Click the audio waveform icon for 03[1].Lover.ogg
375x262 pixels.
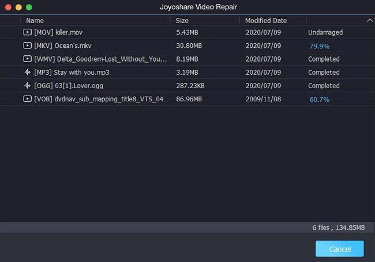pyautogui.click(x=28, y=85)
